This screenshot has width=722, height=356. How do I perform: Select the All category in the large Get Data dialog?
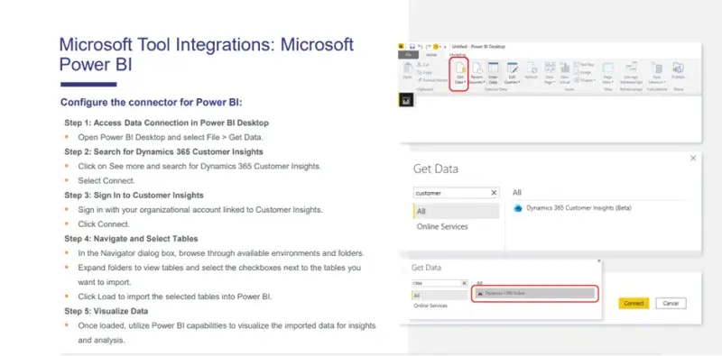[x=456, y=211]
